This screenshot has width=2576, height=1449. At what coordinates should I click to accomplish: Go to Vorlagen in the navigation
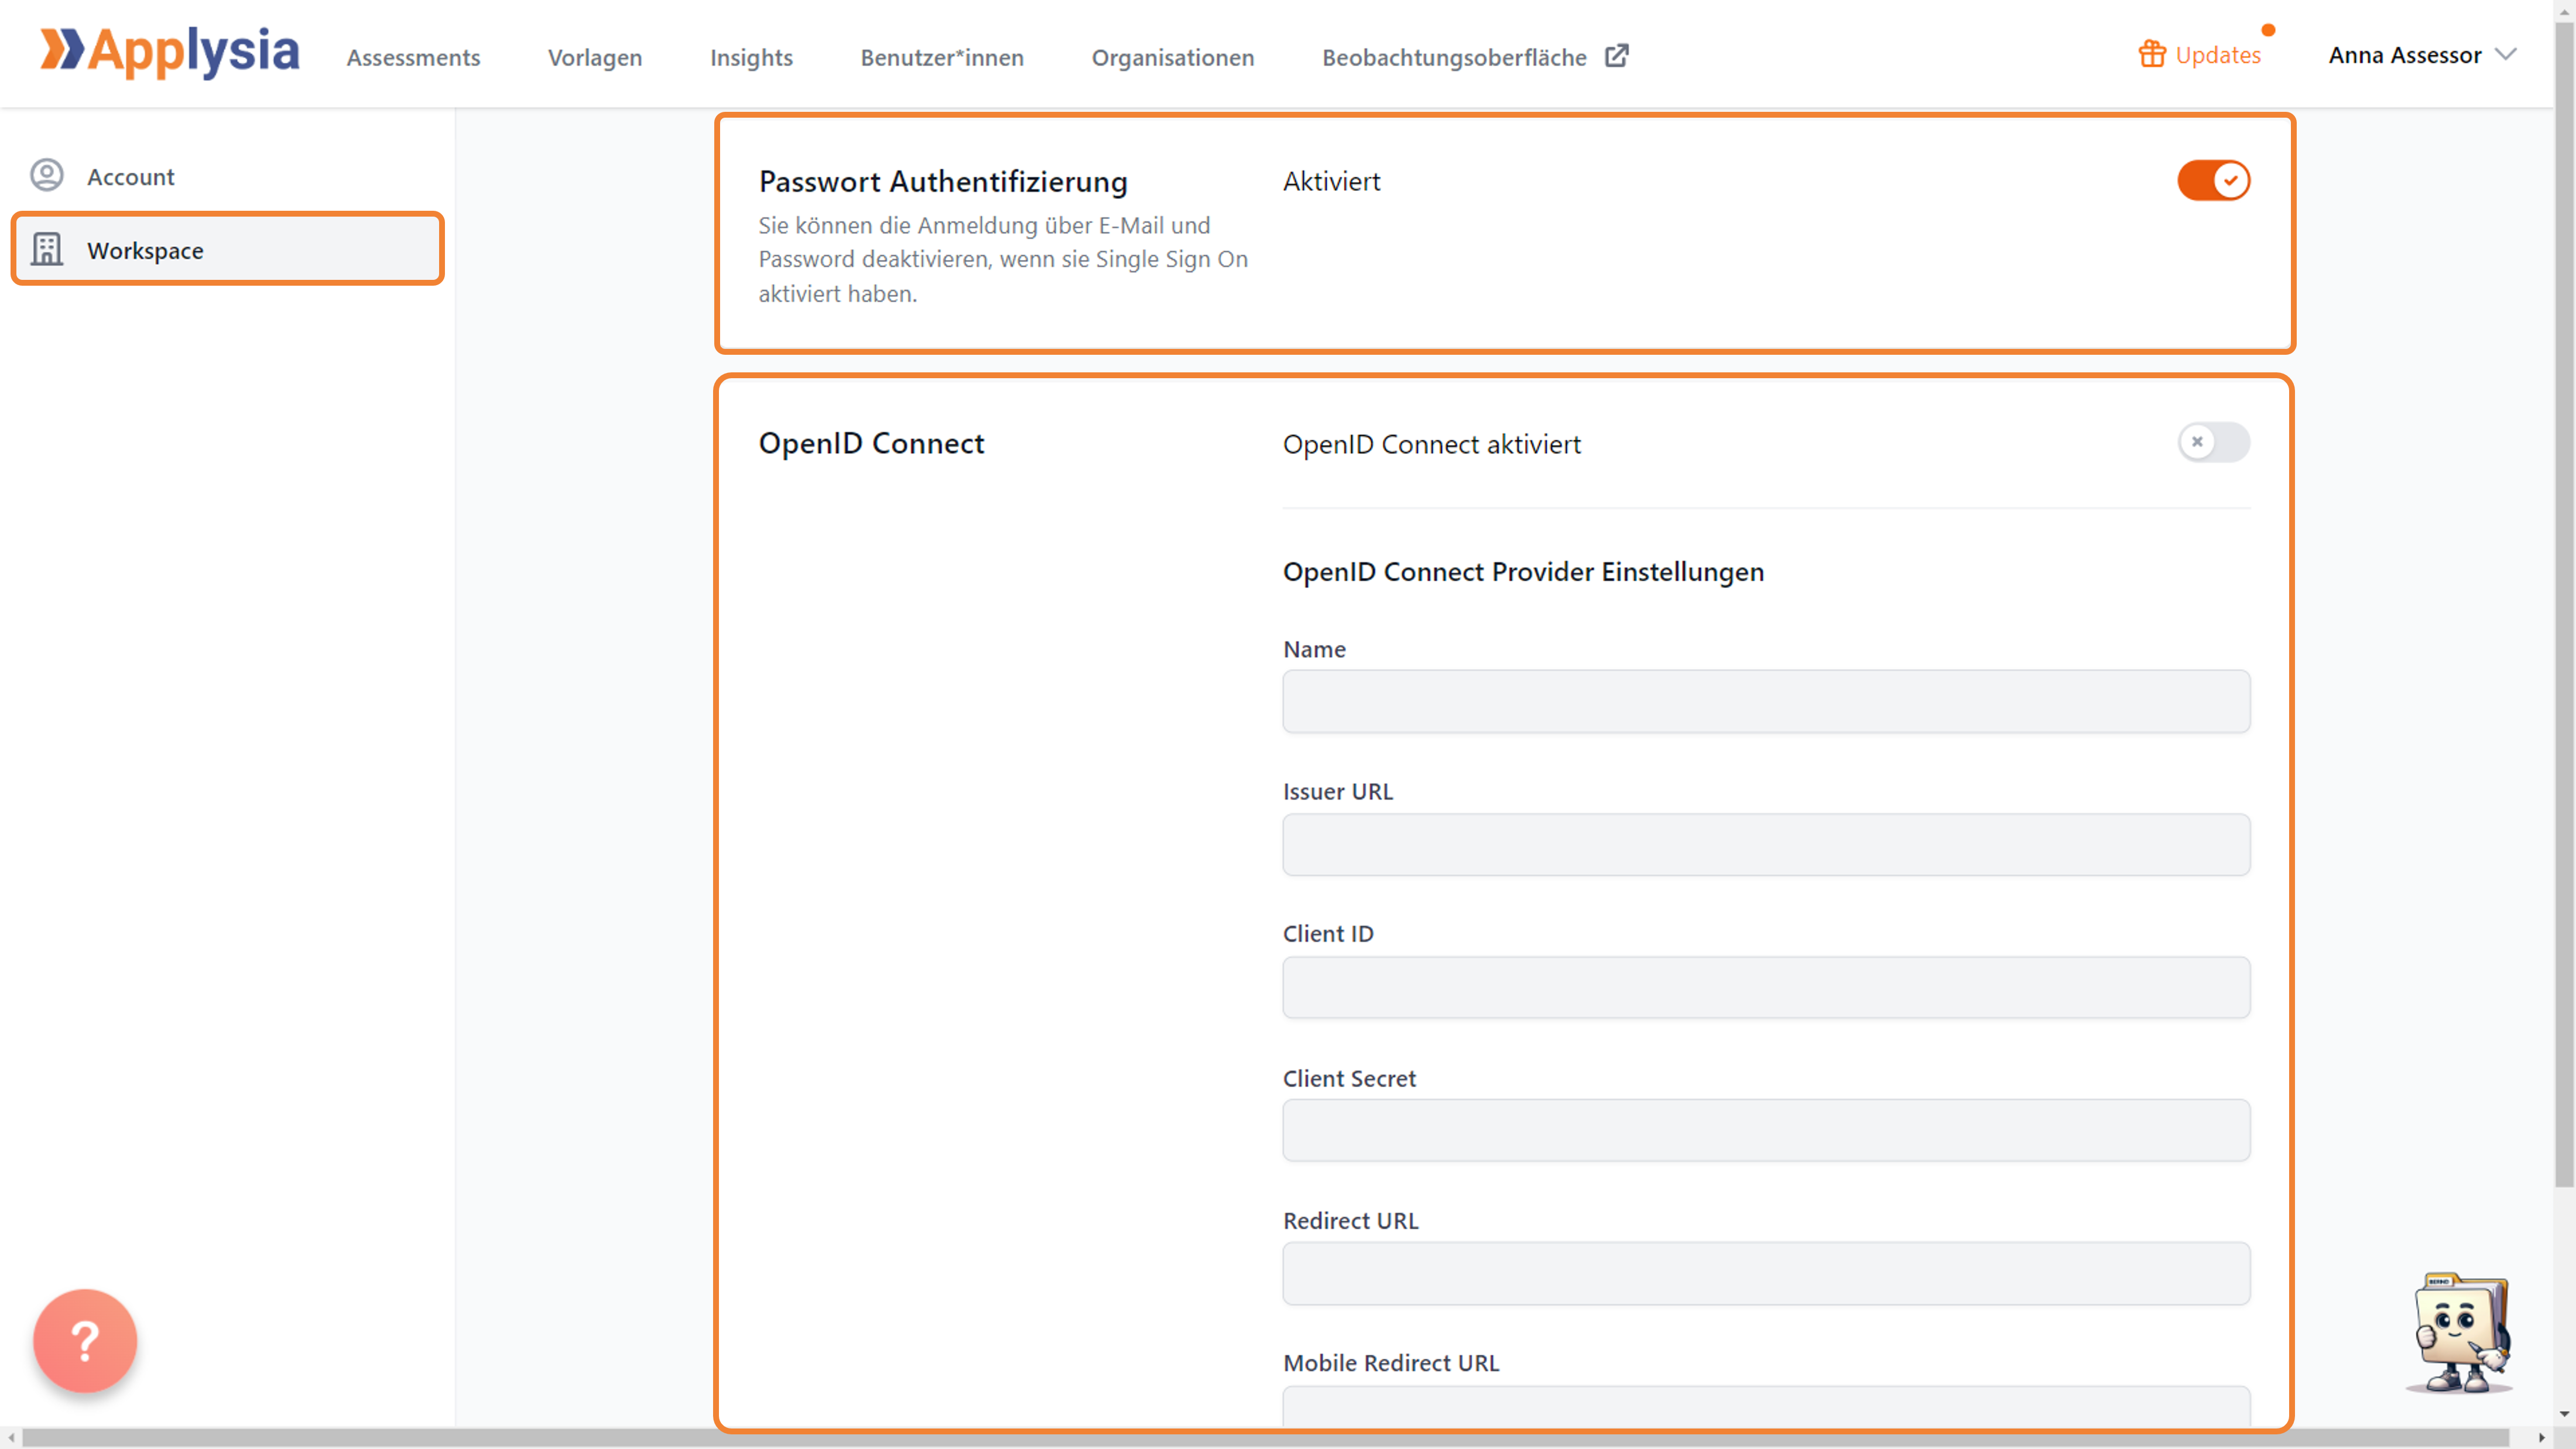coord(595,57)
